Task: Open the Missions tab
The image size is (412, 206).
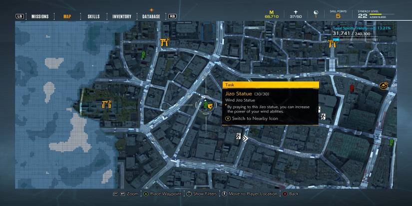Action: [40, 16]
